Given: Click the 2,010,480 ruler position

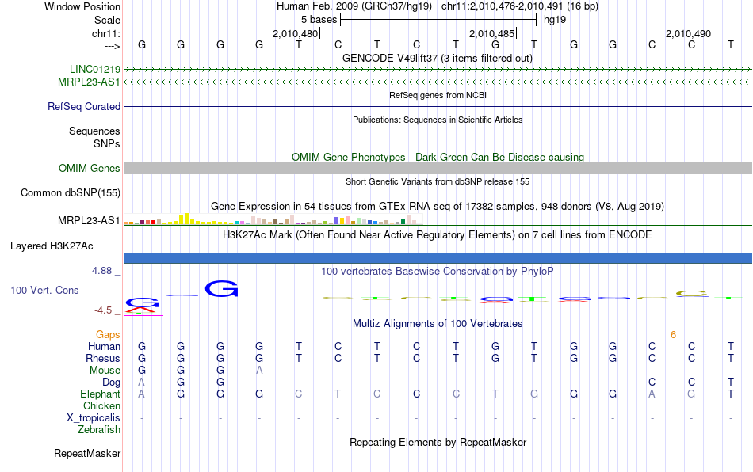Looking at the screenshot, I should click(x=296, y=33).
